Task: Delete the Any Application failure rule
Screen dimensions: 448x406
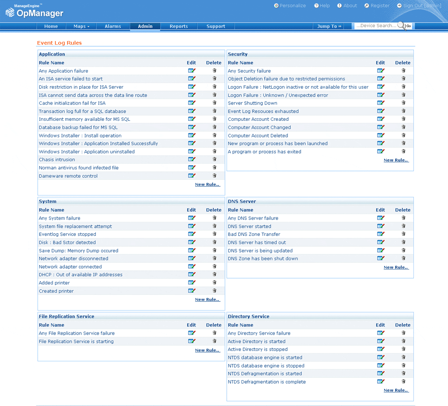Action: (214, 70)
